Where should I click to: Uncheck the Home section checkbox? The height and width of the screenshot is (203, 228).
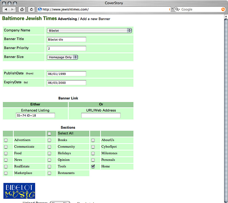[x=93, y=166]
